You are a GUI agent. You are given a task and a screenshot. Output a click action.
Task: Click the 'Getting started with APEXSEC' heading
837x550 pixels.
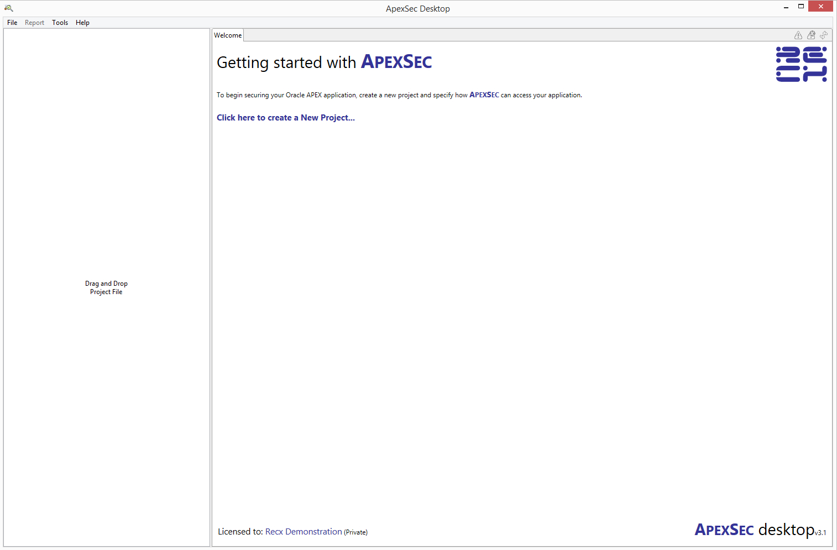tap(325, 62)
